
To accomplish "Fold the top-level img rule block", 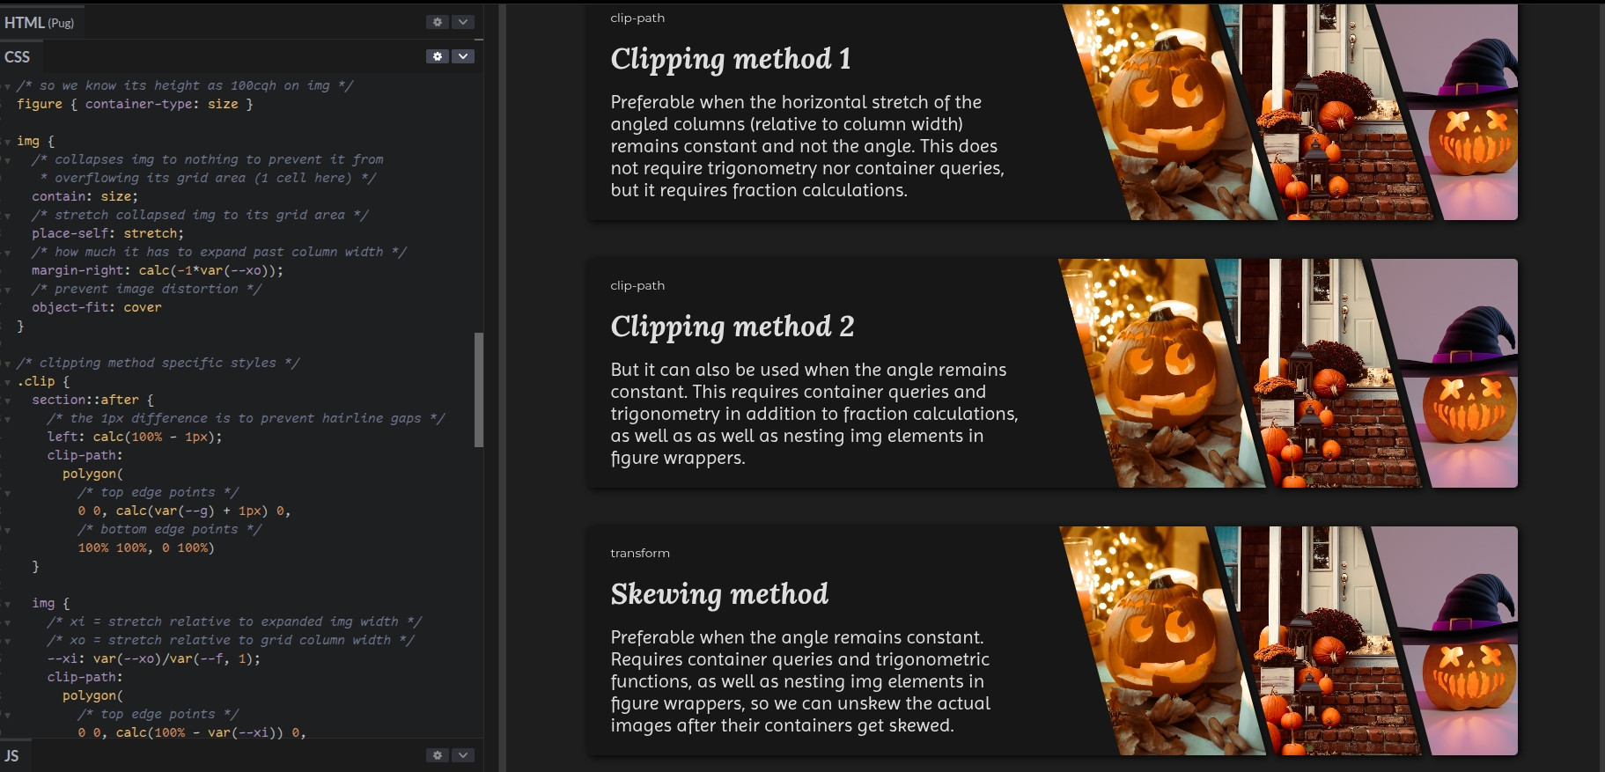I will tap(8, 142).
